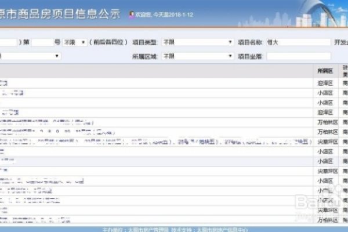Click the user icon beside the welcome text

point(132,14)
